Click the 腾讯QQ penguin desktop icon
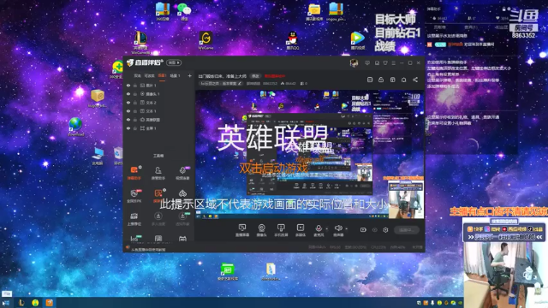The height and width of the screenshot is (308, 548). pos(293,40)
